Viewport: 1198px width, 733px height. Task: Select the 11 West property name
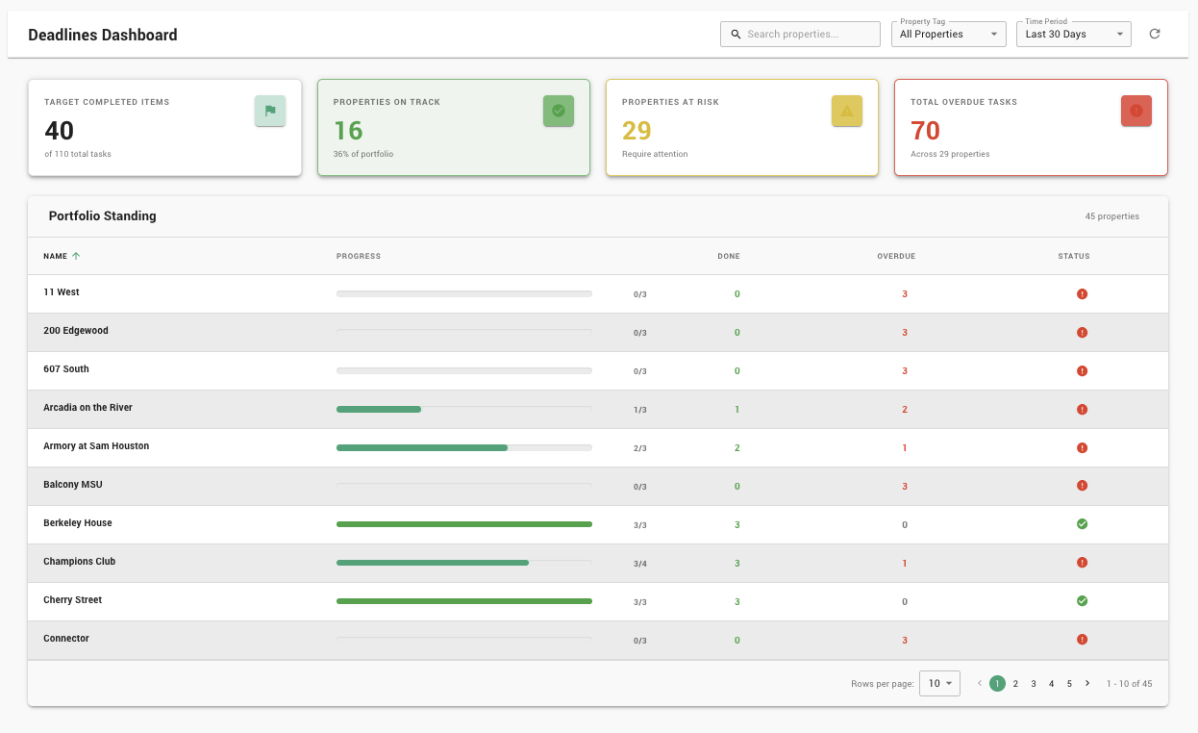(62, 291)
